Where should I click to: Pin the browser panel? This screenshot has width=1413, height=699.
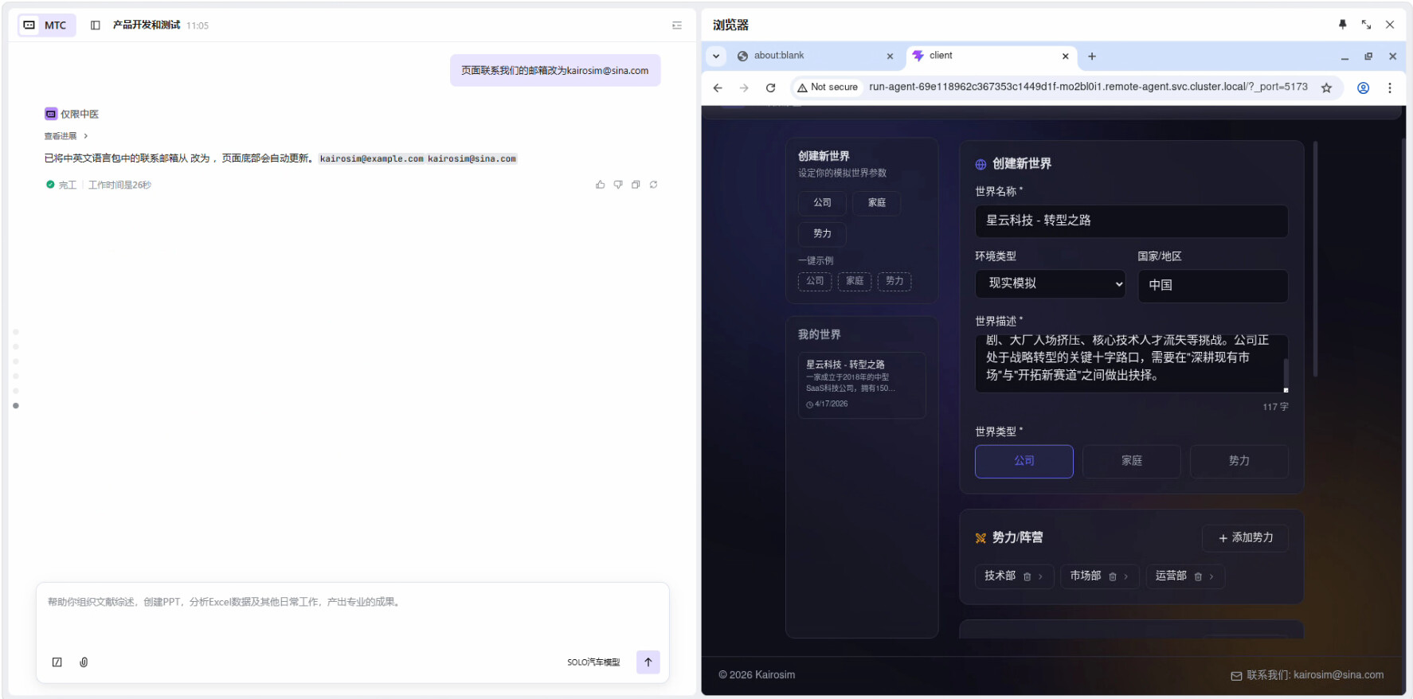1343,25
